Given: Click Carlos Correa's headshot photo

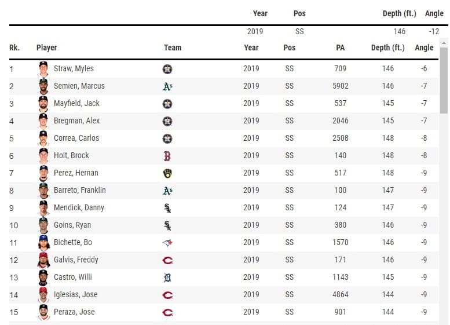Looking at the screenshot, I should [x=43, y=138].
